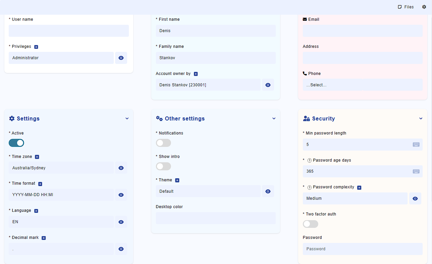Click plus icon next to Theme
Screen dimensions: 432x264
[x=177, y=180]
